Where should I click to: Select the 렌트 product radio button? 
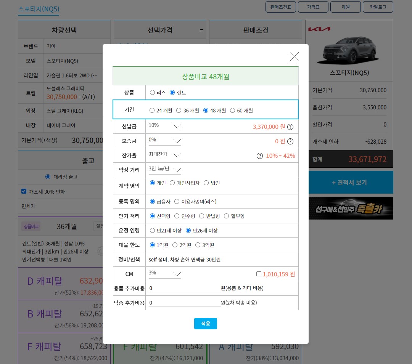pyautogui.click(x=172, y=92)
